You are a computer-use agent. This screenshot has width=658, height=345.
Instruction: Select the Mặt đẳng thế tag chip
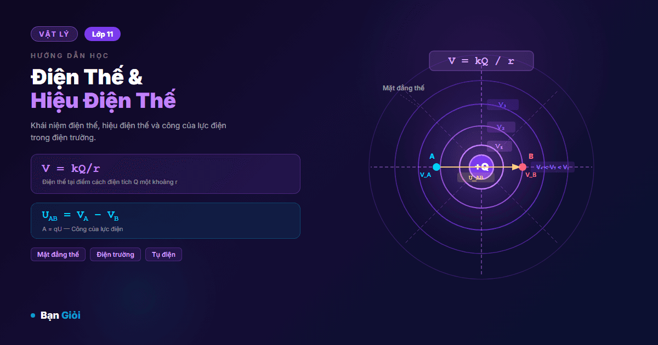click(x=58, y=255)
